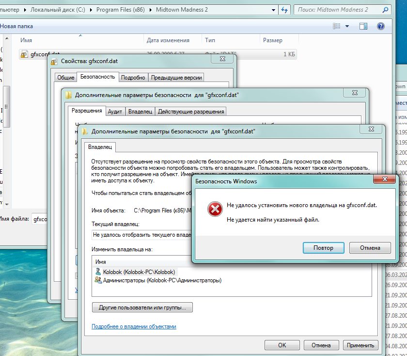Click Другие пользователи или группы button
Viewport: 407px width, 356px height.
click(x=142, y=307)
